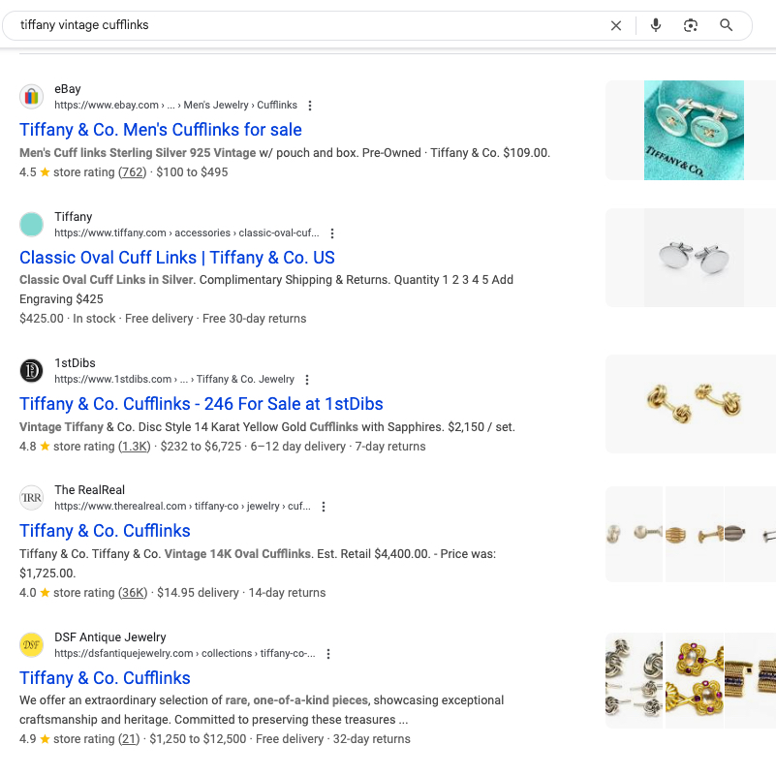Click the "$100 to $495" price range text
This screenshot has width=776, height=776.
[192, 172]
